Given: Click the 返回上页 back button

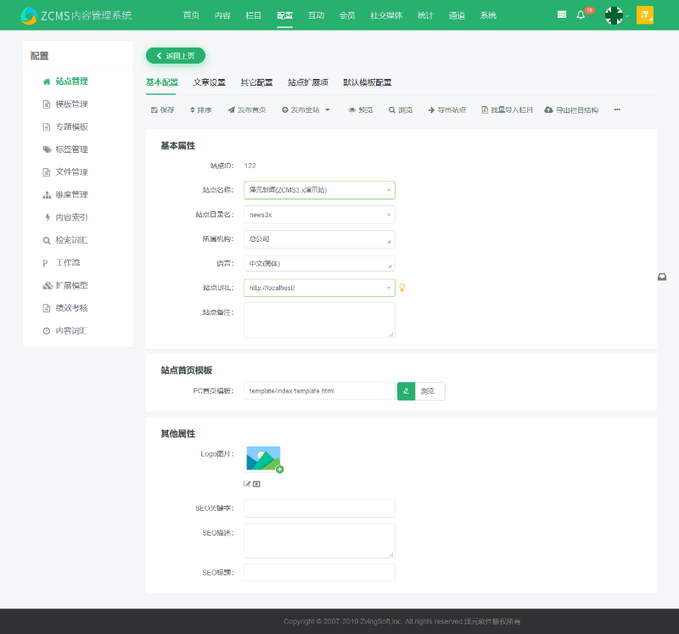Looking at the screenshot, I should tap(176, 56).
